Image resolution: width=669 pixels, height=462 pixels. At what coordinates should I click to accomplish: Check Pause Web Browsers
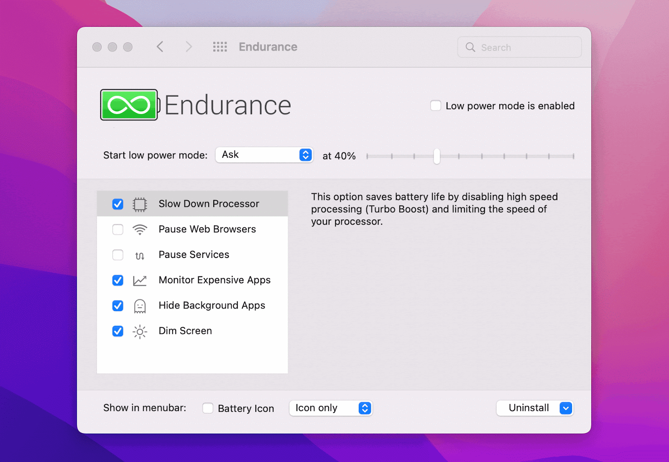pyautogui.click(x=118, y=230)
